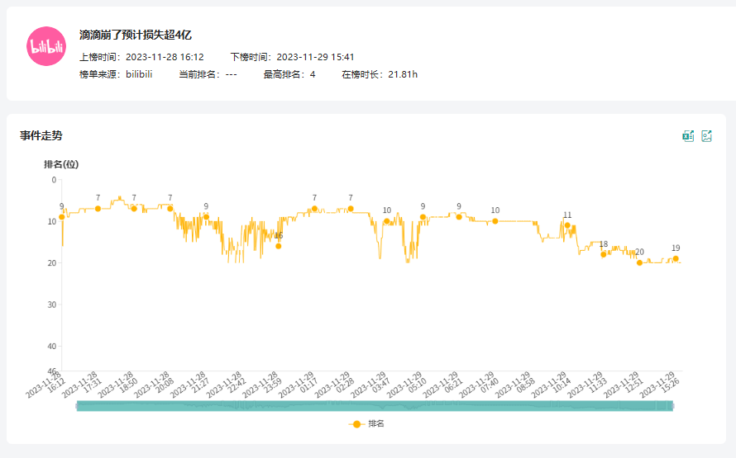Viewport: 736px width, 458px height.
Task: Select the data point labeled 20
Action: 639,262
